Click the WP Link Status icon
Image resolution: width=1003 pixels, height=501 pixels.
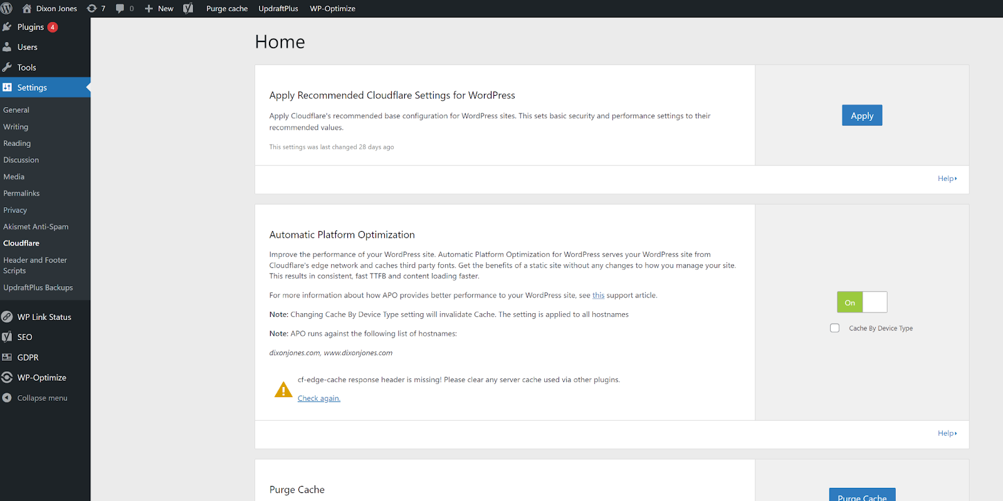pos(7,317)
